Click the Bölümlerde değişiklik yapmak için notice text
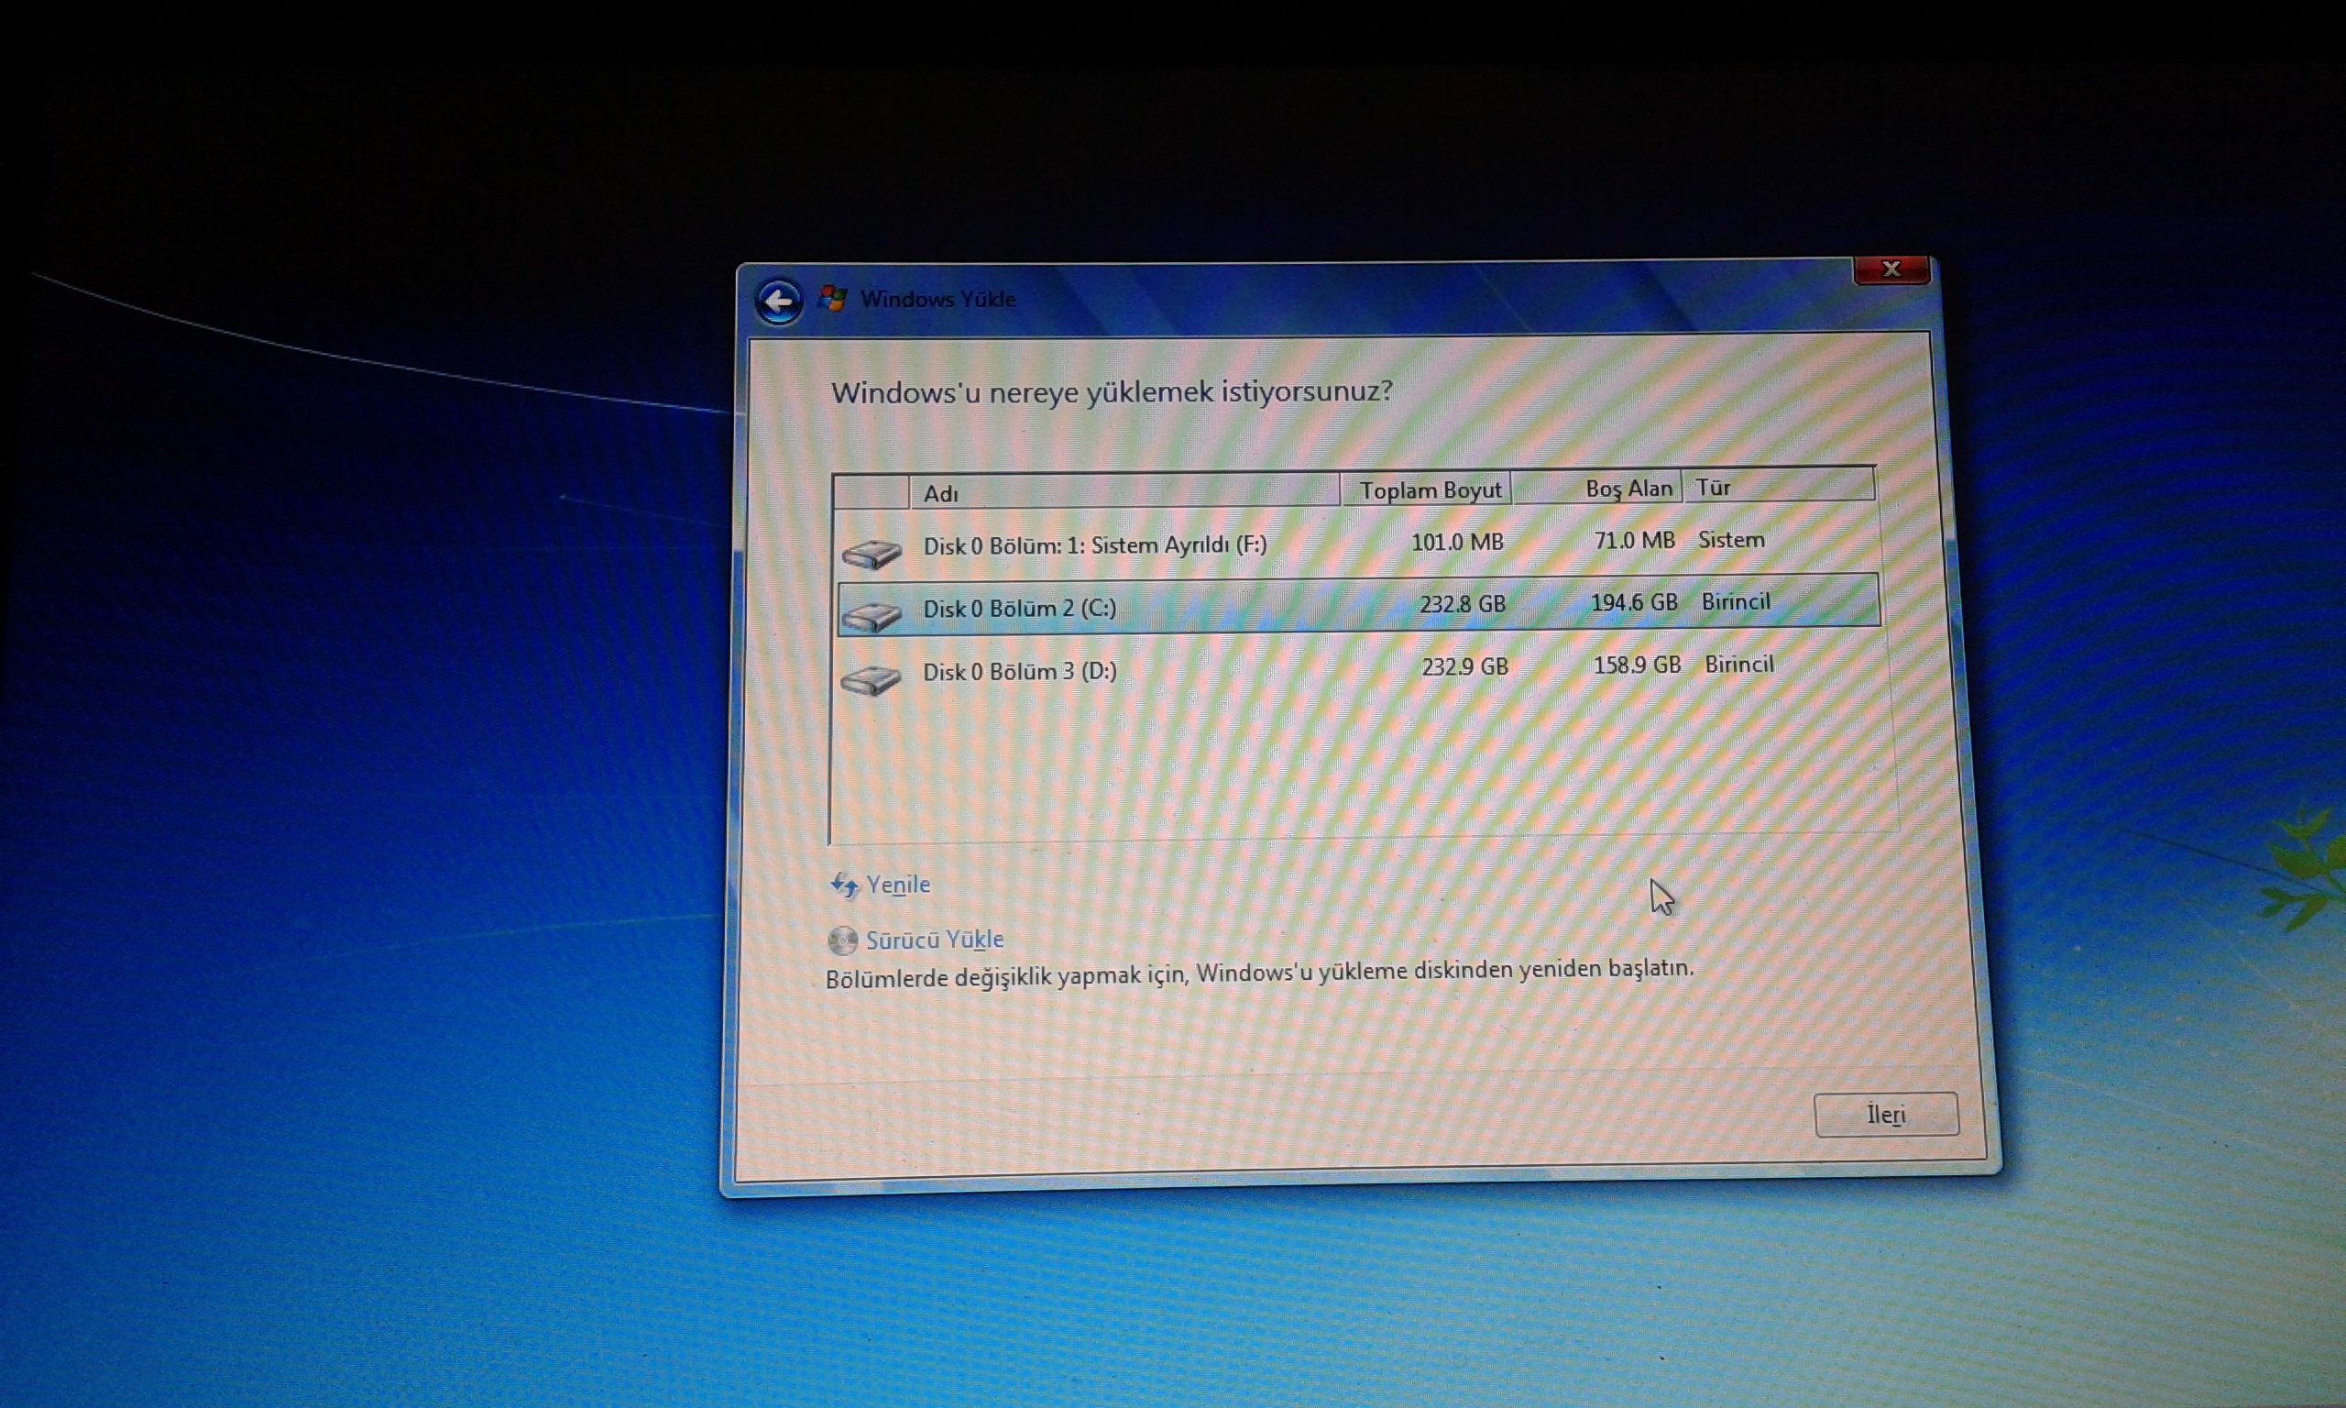 click(x=1259, y=974)
